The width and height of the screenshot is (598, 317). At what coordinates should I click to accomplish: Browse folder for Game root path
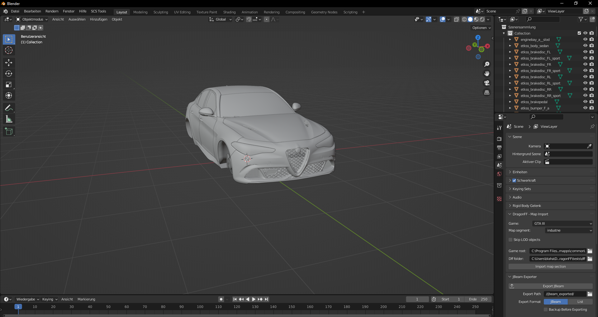coord(590,251)
